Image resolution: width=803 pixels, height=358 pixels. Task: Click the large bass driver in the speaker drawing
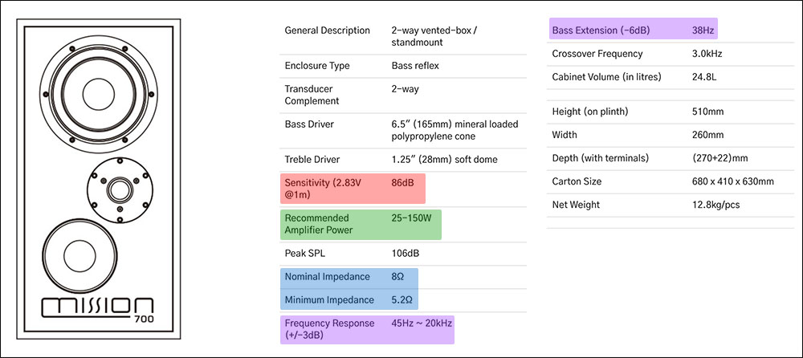point(98,88)
